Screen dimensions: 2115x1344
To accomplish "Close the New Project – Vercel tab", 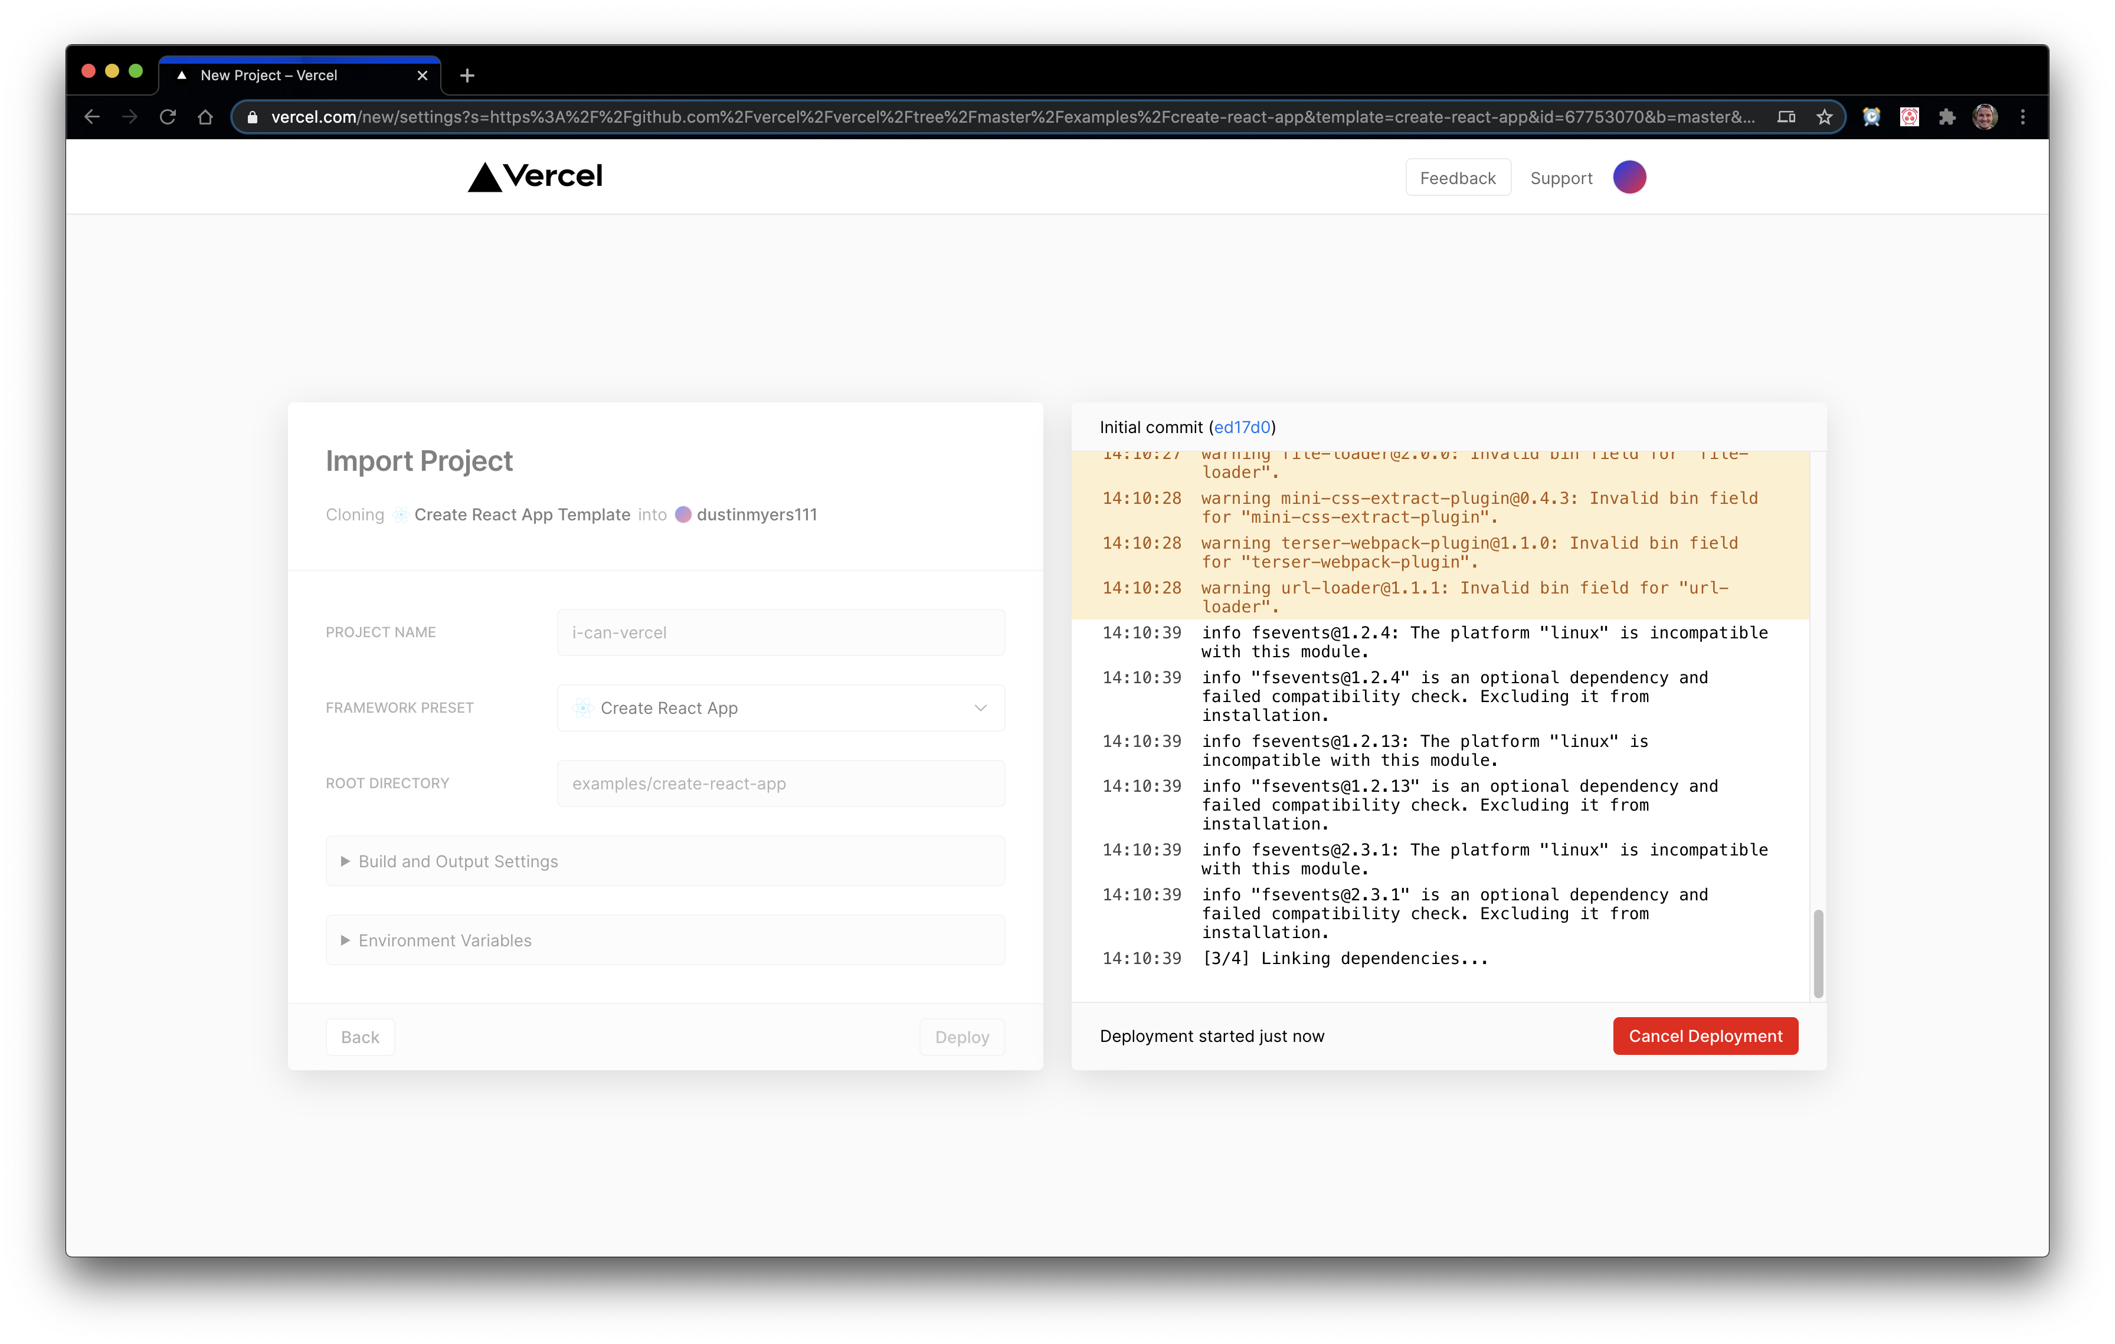I will (x=423, y=76).
